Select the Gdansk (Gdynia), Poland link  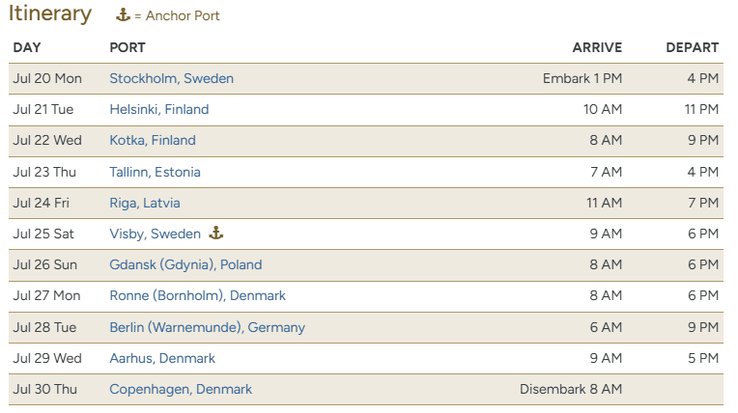click(185, 264)
